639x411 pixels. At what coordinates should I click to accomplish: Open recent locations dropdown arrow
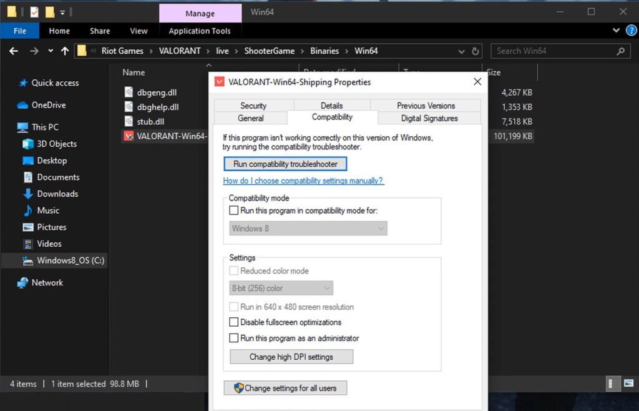(51, 51)
